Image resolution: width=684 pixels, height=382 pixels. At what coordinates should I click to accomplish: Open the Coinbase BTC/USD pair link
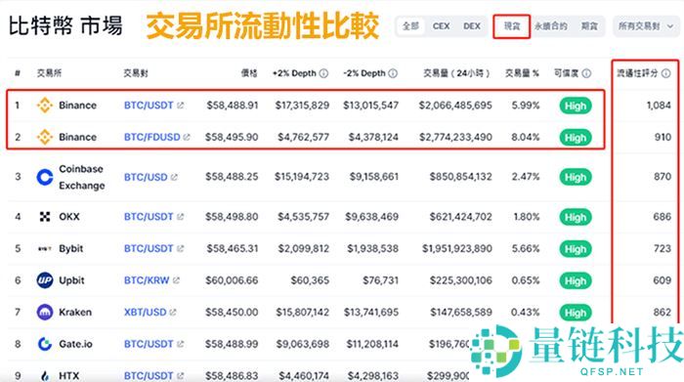coord(146,177)
